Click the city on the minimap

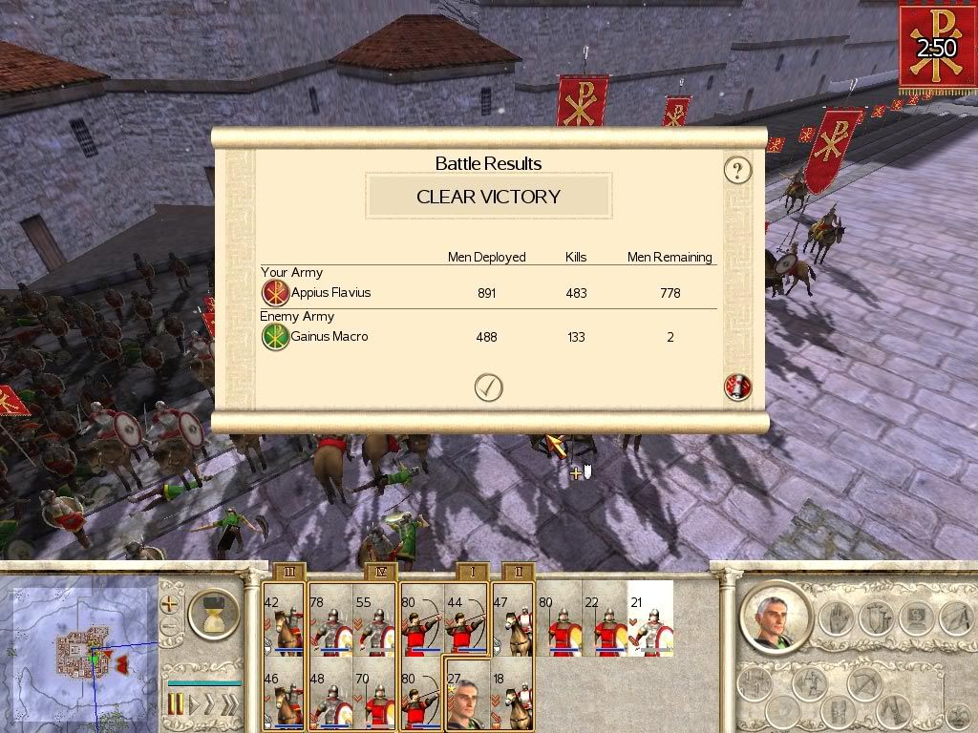click(x=81, y=653)
